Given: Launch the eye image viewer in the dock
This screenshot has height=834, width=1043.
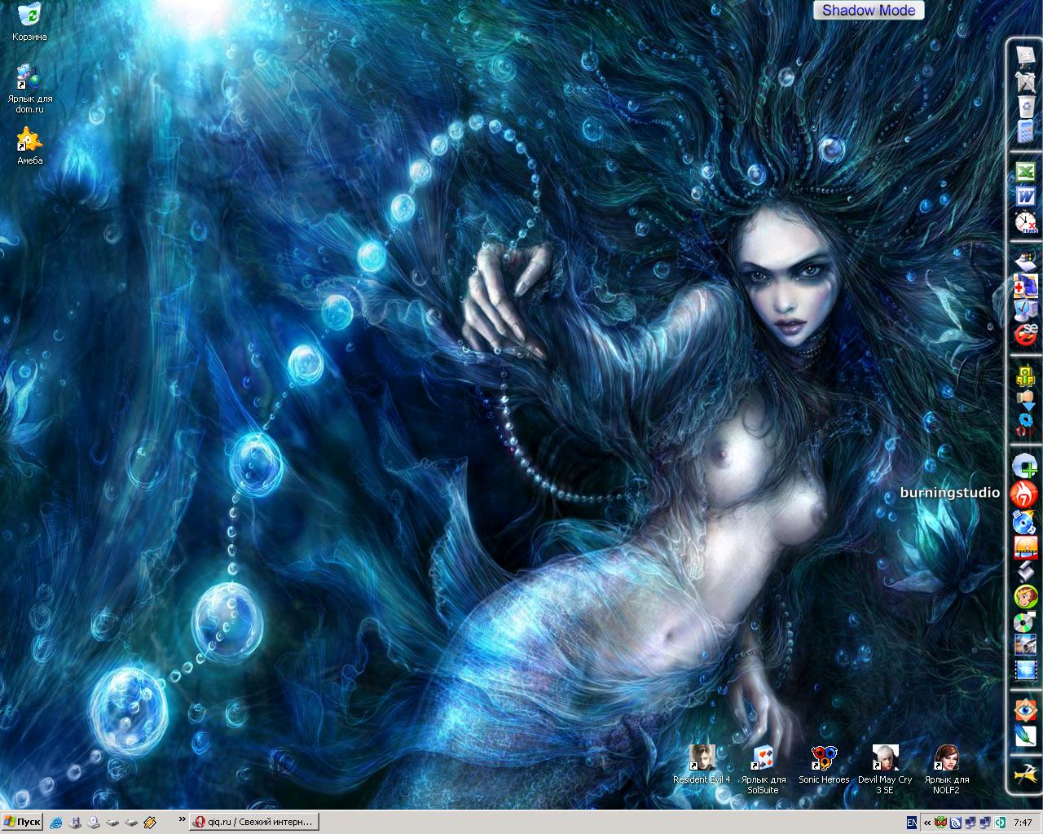Looking at the screenshot, I should tap(1025, 710).
